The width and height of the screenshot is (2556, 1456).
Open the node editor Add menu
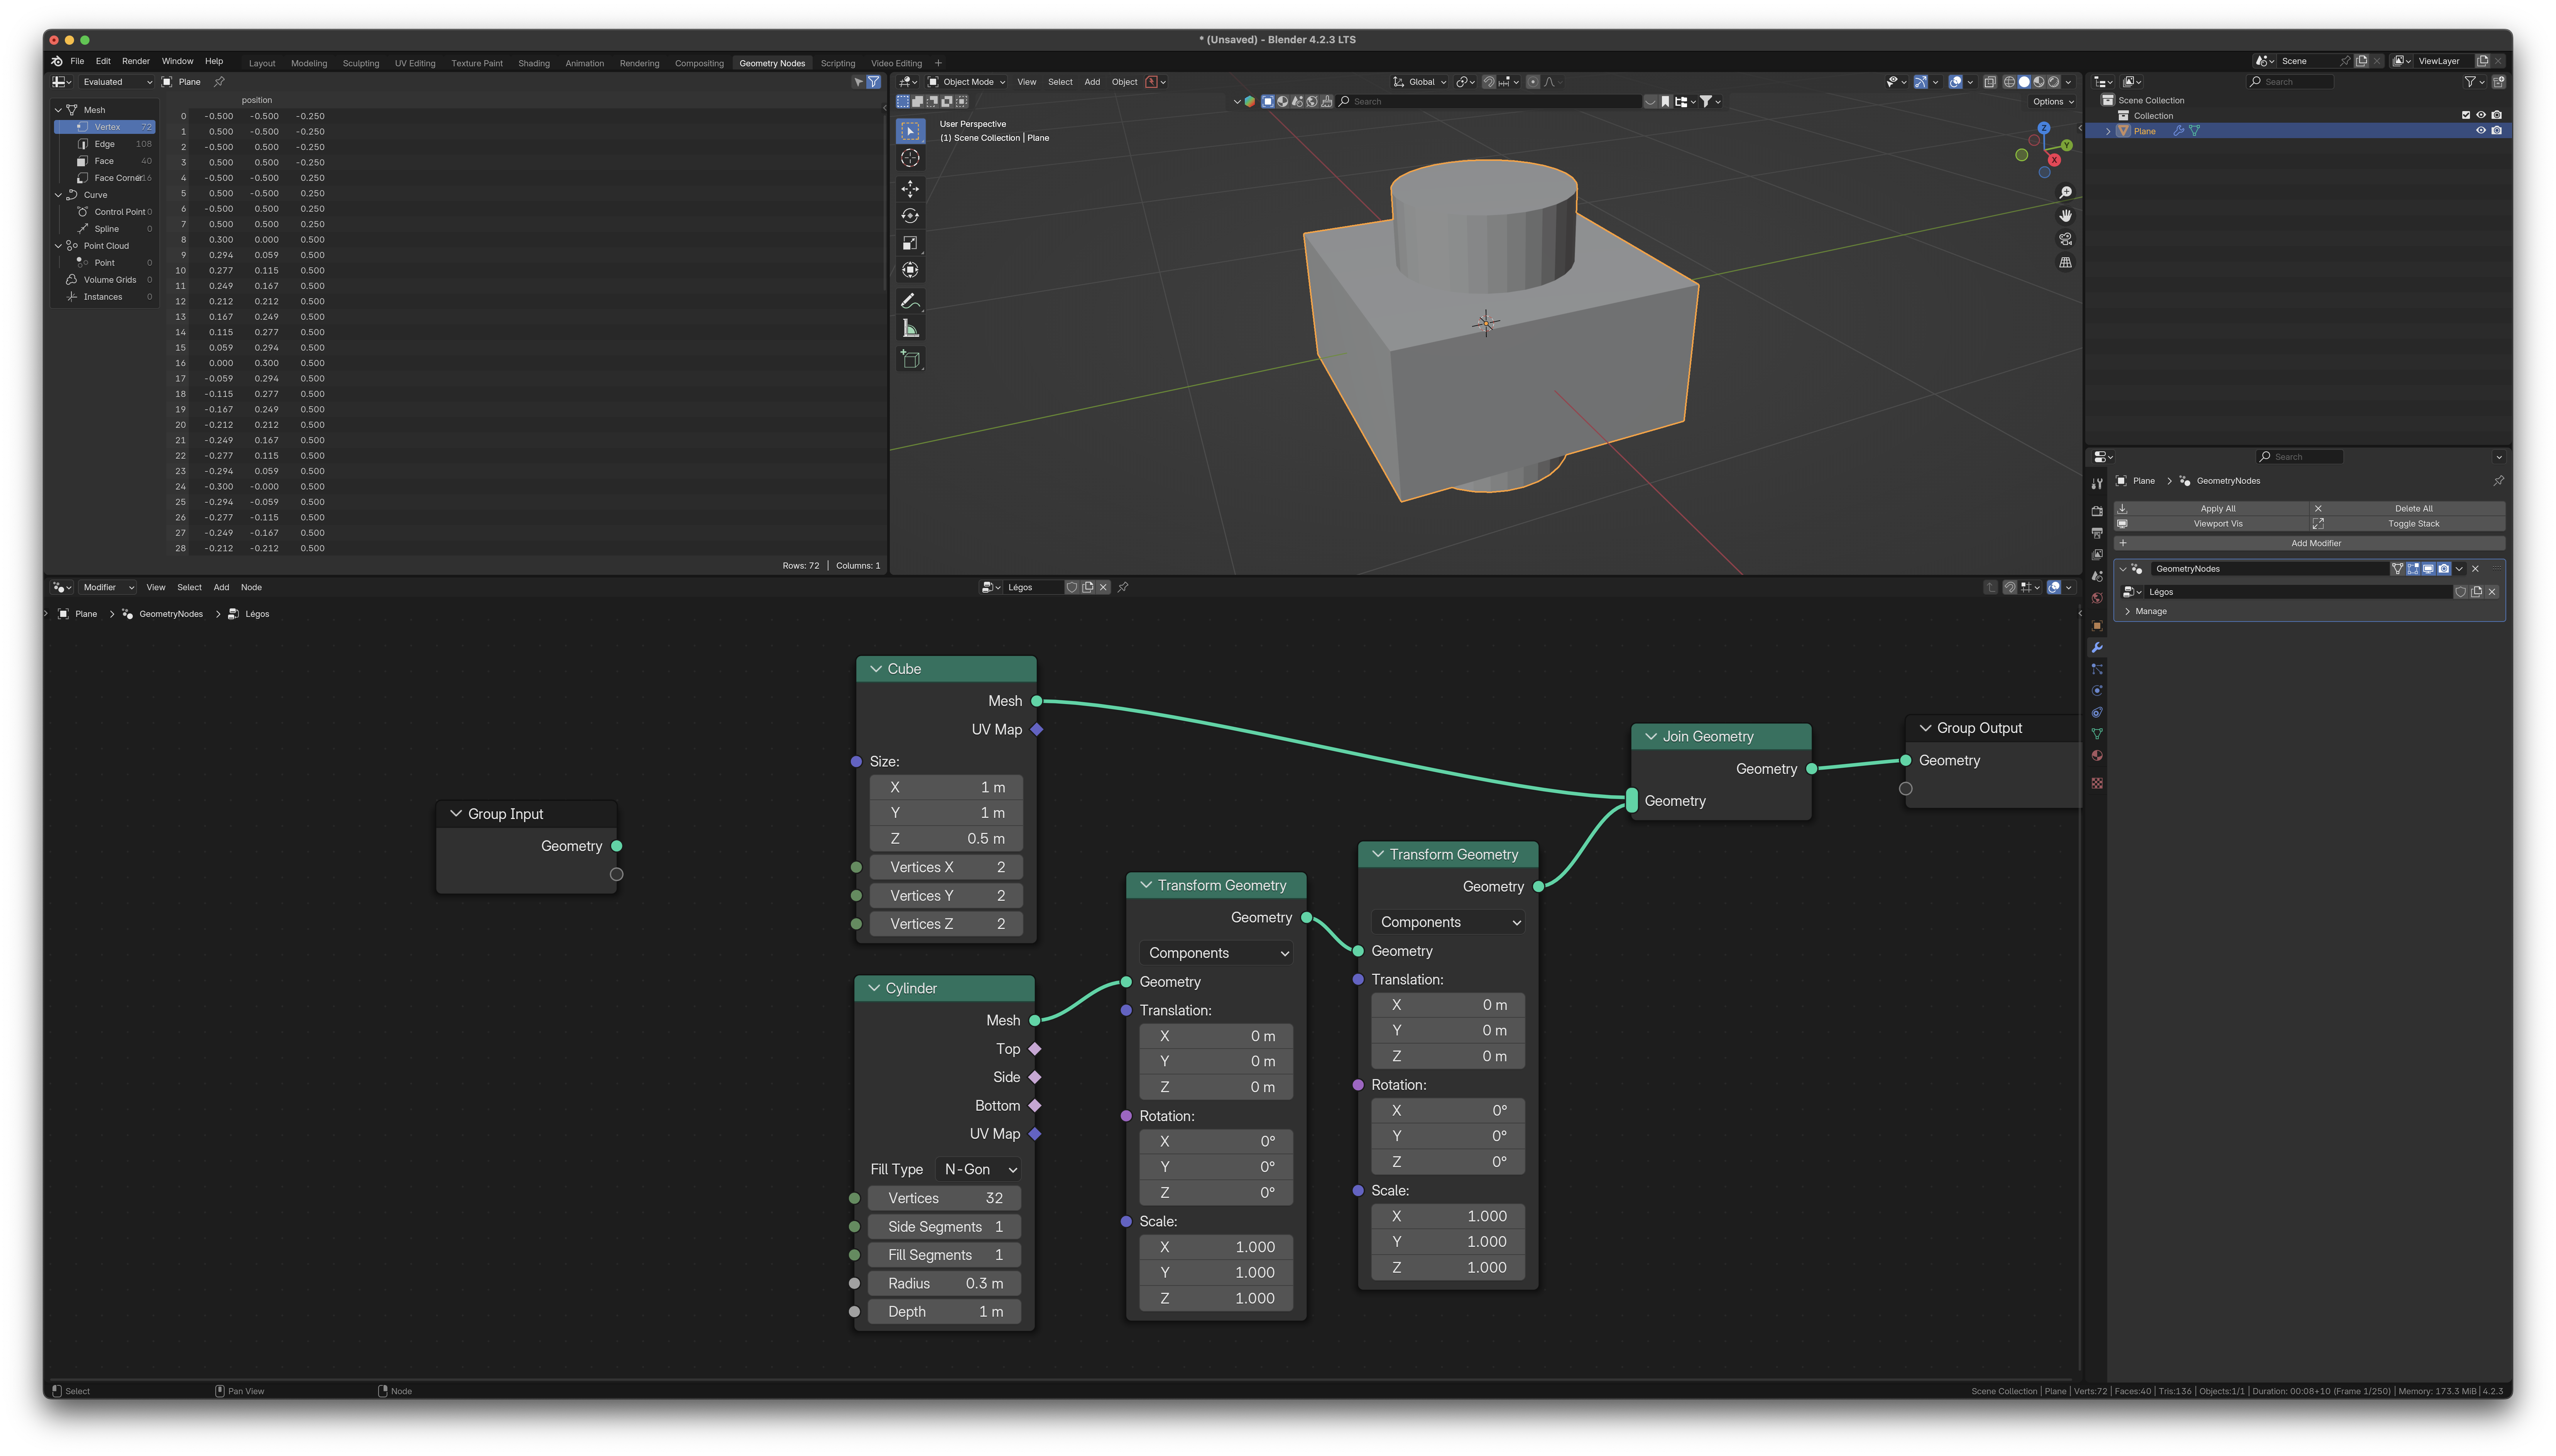[221, 587]
